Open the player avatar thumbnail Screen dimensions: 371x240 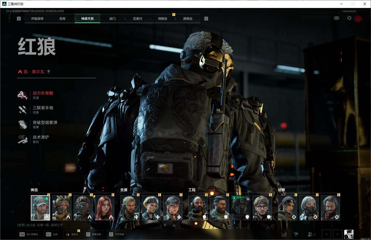(349, 234)
